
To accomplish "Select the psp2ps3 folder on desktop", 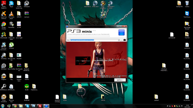I will tap(157, 97).
